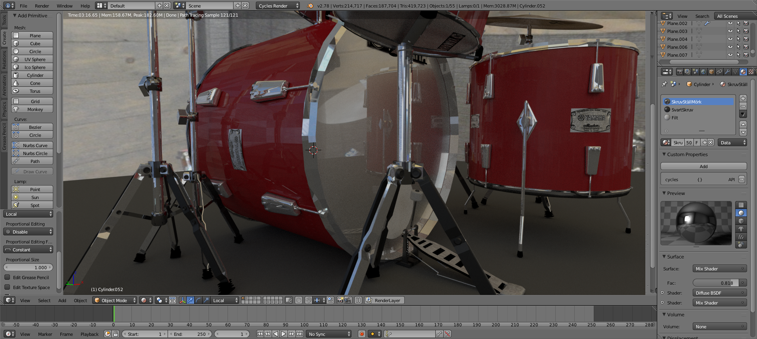Click OpenGL render active viewport camera icon
Viewport: 757px width, 339px height.
pyautogui.click(x=340, y=300)
